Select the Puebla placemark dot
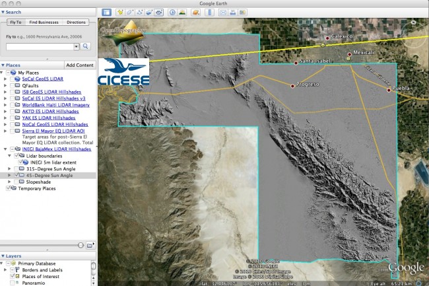Screen dimensions: 429x286 pyautogui.click(x=389, y=90)
